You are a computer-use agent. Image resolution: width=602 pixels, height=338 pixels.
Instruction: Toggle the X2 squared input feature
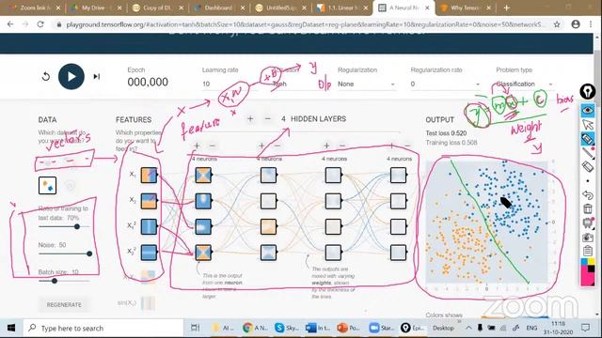click(x=149, y=253)
